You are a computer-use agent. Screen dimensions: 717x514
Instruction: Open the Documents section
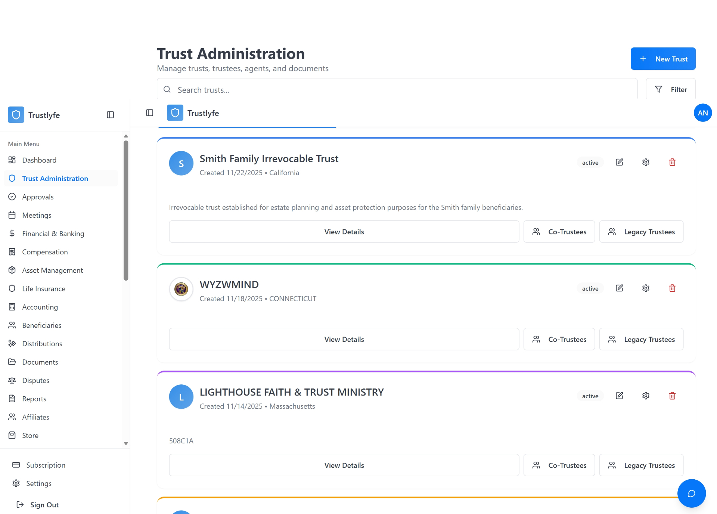61,362
